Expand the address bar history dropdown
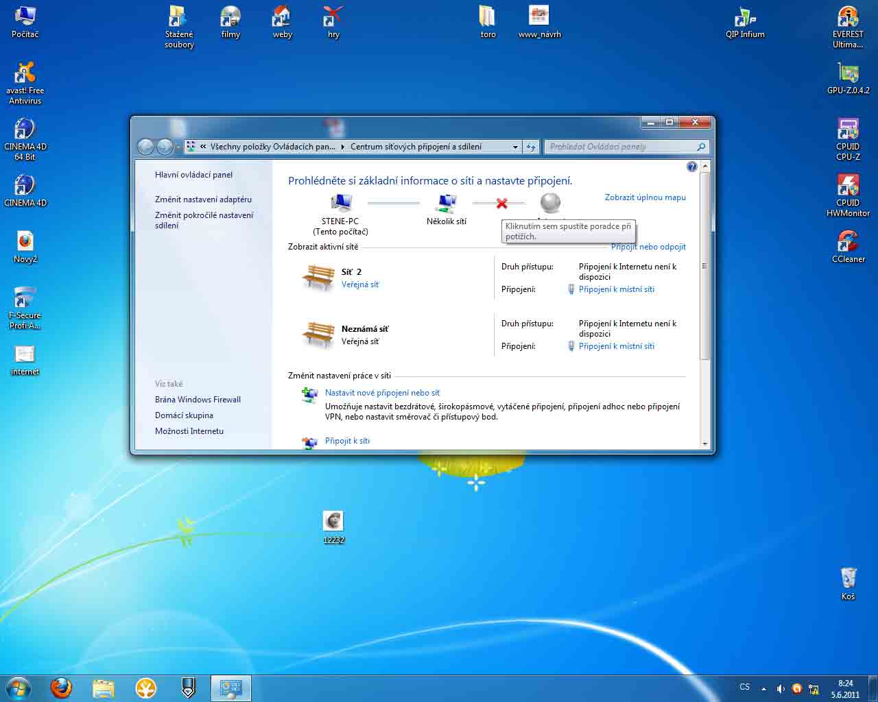 (515, 147)
